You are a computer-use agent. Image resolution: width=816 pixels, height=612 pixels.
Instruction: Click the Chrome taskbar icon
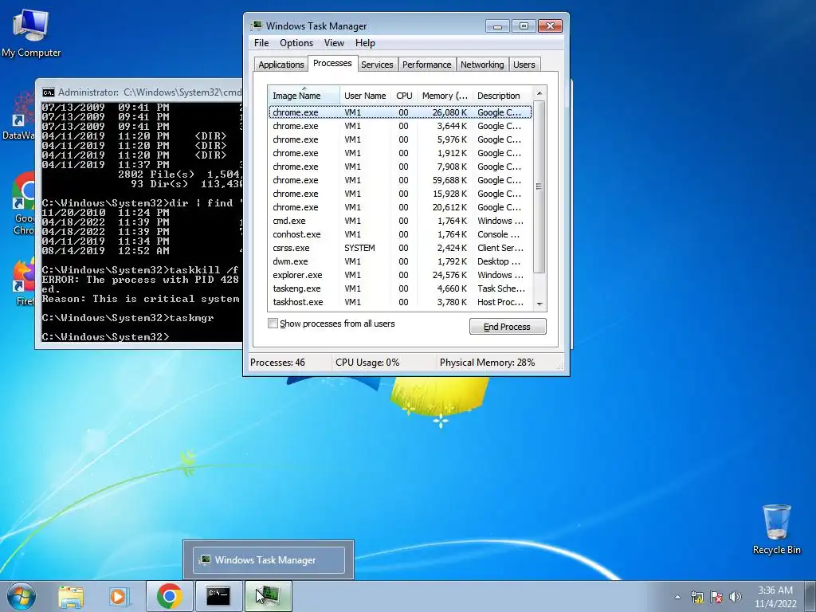coord(170,596)
